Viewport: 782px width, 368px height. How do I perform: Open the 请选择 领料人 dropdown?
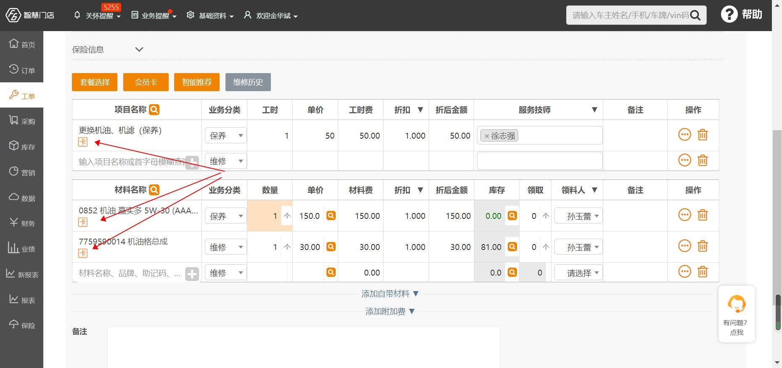tap(578, 273)
